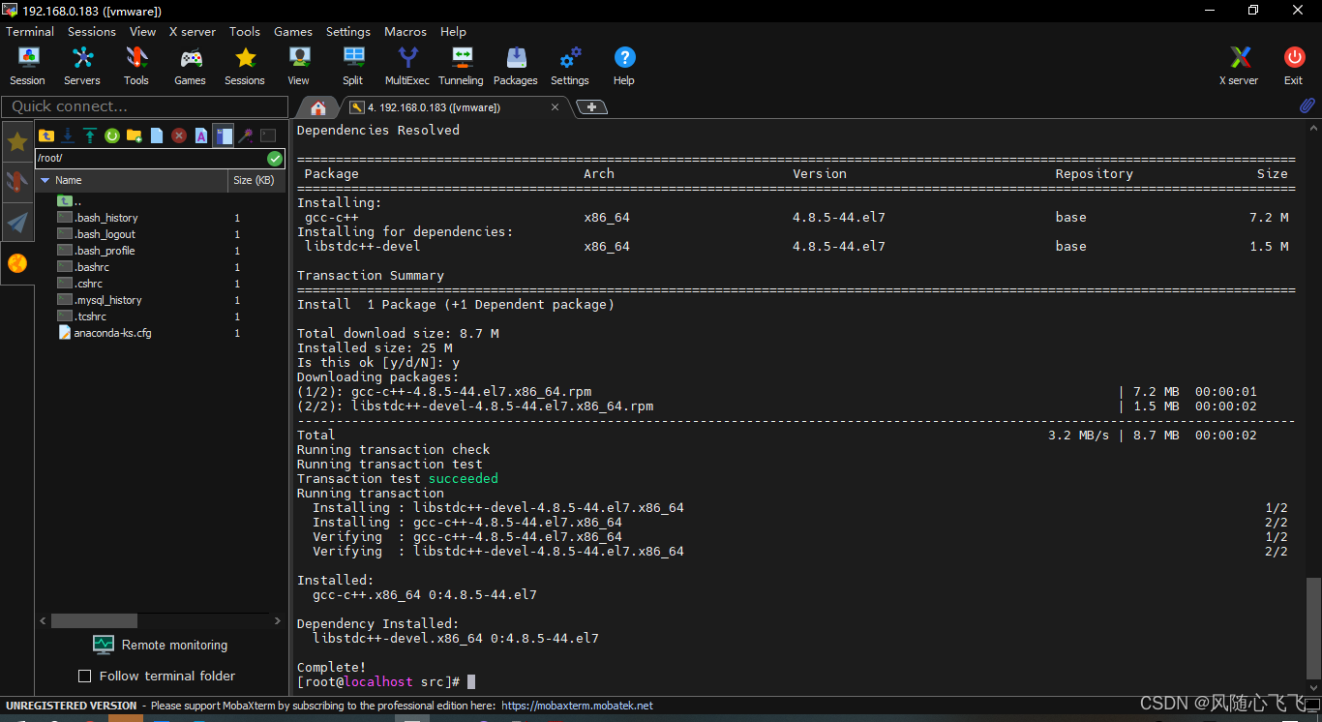Image resolution: width=1322 pixels, height=722 pixels.
Task: Open the View menu
Action: pyautogui.click(x=142, y=31)
